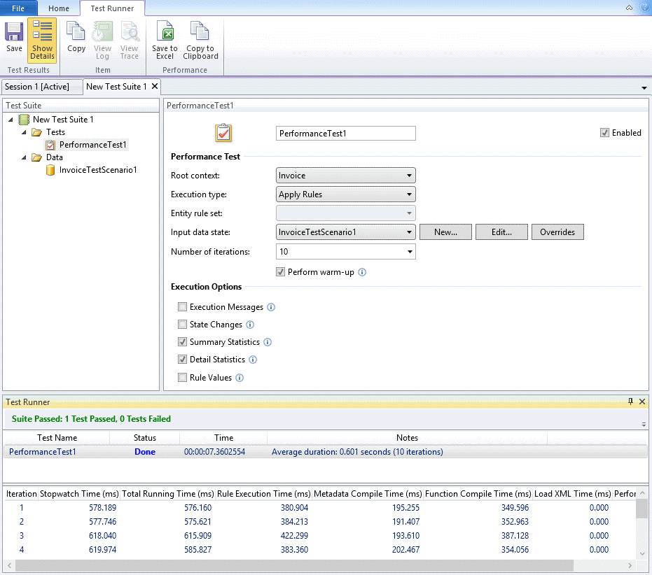Collapse the Tests folder in tree
652x575 pixels.
(25, 132)
